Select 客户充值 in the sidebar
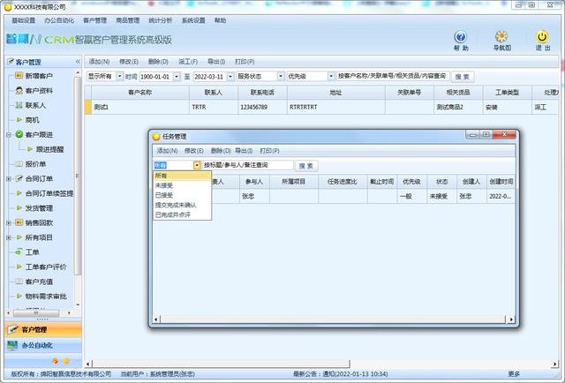The width and height of the screenshot is (565, 383). [39, 282]
